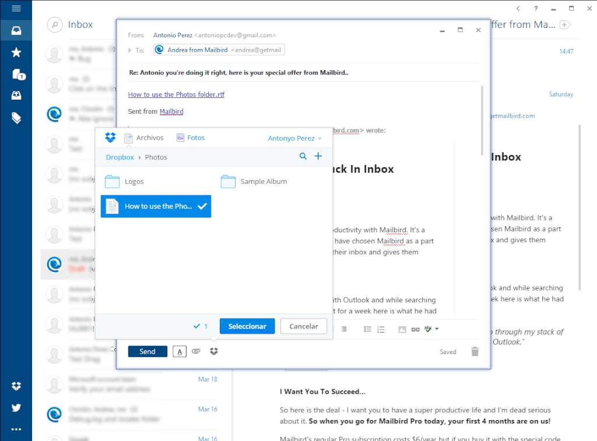Maximize the compose window
Screen dimensions: 597x441
coord(460,30)
